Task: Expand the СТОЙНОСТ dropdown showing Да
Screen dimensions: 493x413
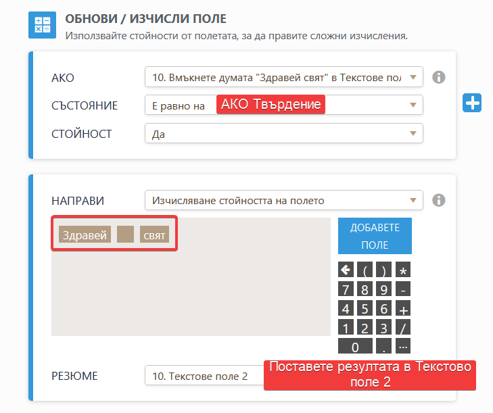Action: point(283,134)
